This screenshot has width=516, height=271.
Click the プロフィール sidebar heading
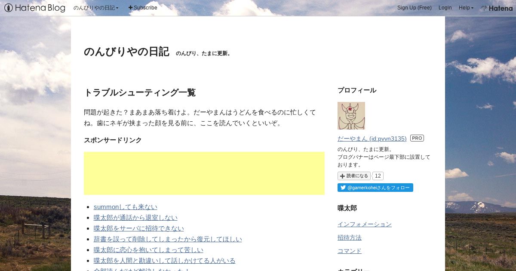click(357, 90)
